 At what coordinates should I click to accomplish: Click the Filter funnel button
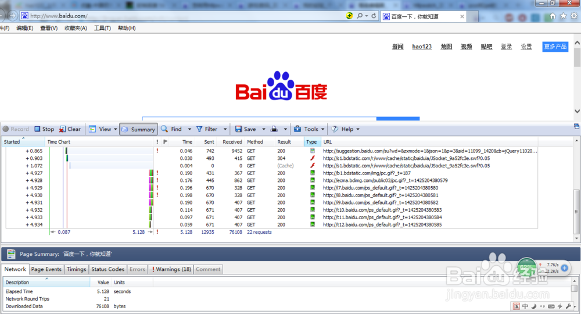click(x=207, y=129)
